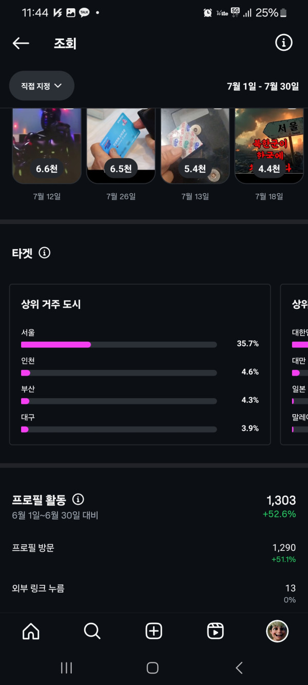Image resolution: width=308 pixels, height=685 pixels.
Task: Tap the 7월 1일 - 7월 30일 date range
Action: 263,86
